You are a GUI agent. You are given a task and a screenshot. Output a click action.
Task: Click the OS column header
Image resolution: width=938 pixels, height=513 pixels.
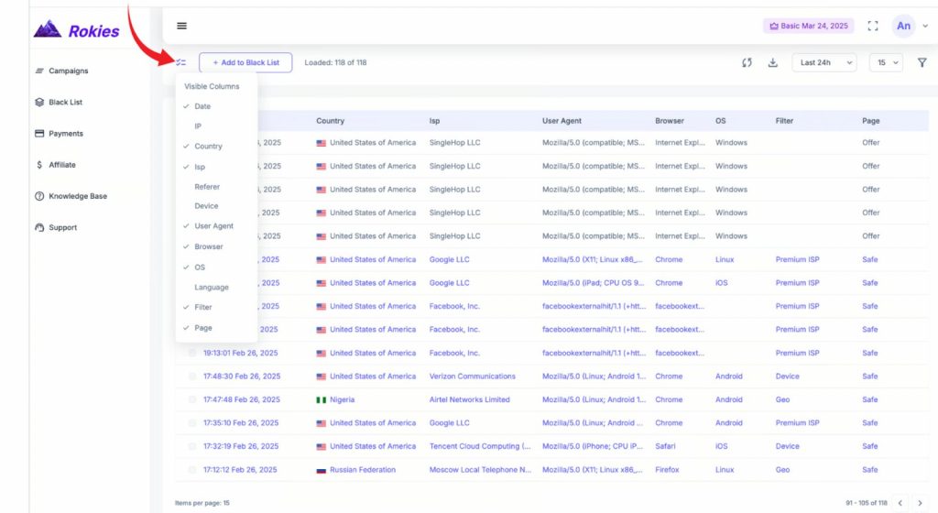click(x=720, y=121)
